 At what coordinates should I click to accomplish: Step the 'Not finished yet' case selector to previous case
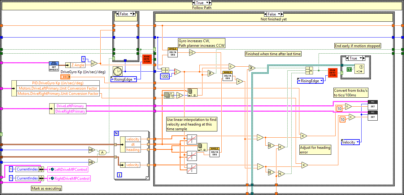tap(266, 14)
